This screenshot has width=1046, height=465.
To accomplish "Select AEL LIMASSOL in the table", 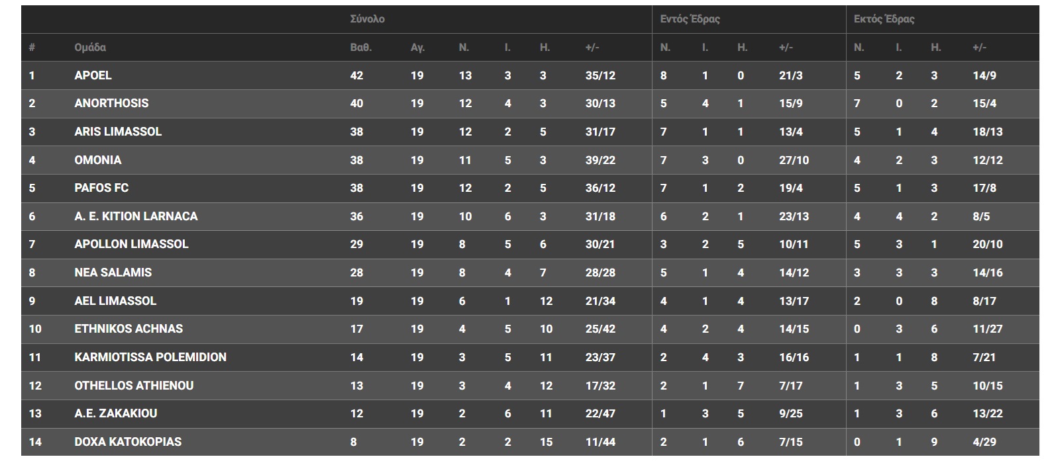I will [115, 301].
